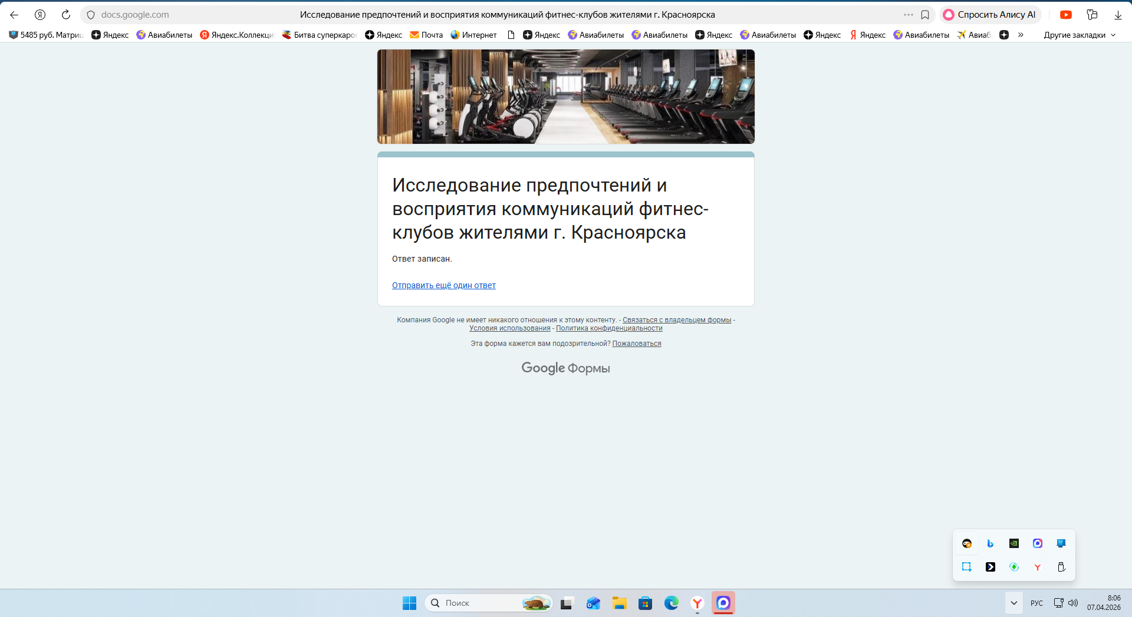Click the form title "Исследование предпочтений…"

(551, 209)
